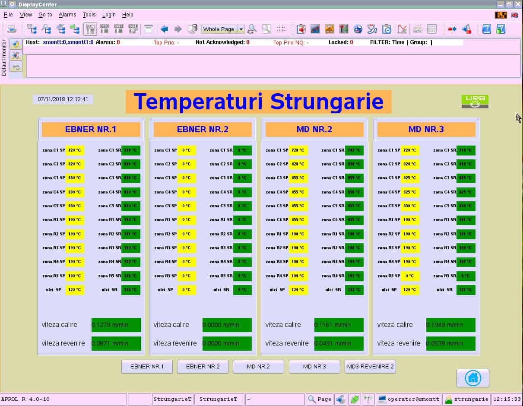Open the Tools menu
This screenshot has width=523, height=406.
point(89,15)
